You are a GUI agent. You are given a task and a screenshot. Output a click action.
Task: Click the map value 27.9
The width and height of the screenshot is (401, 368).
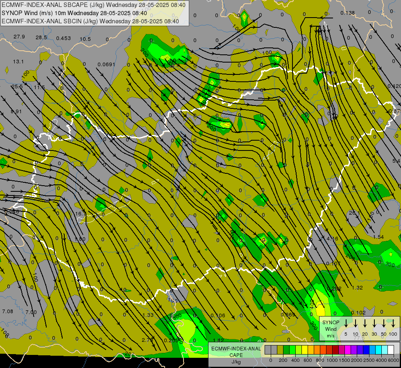pos(19,37)
